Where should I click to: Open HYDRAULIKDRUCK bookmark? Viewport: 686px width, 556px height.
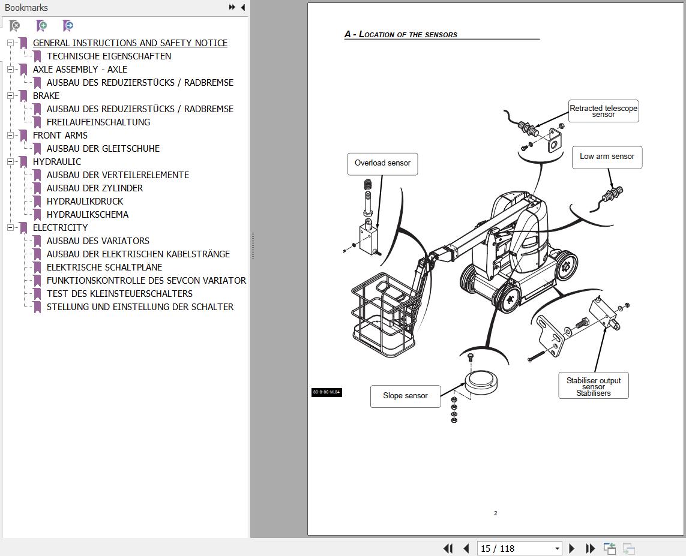click(85, 201)
